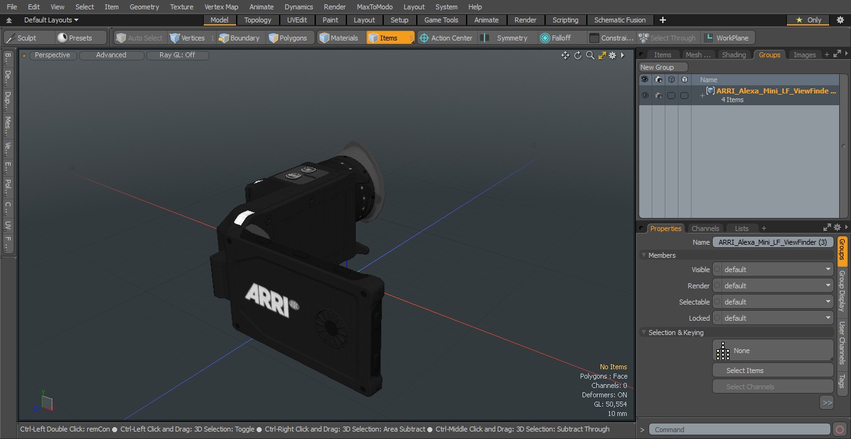The image size is (851, 439).
Task: Click the viewport pan (move) icon
Action: 565,55
